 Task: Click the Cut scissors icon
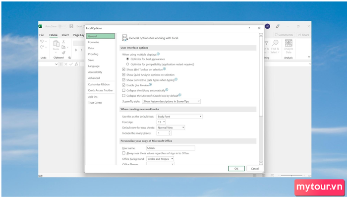pos(63,42)
